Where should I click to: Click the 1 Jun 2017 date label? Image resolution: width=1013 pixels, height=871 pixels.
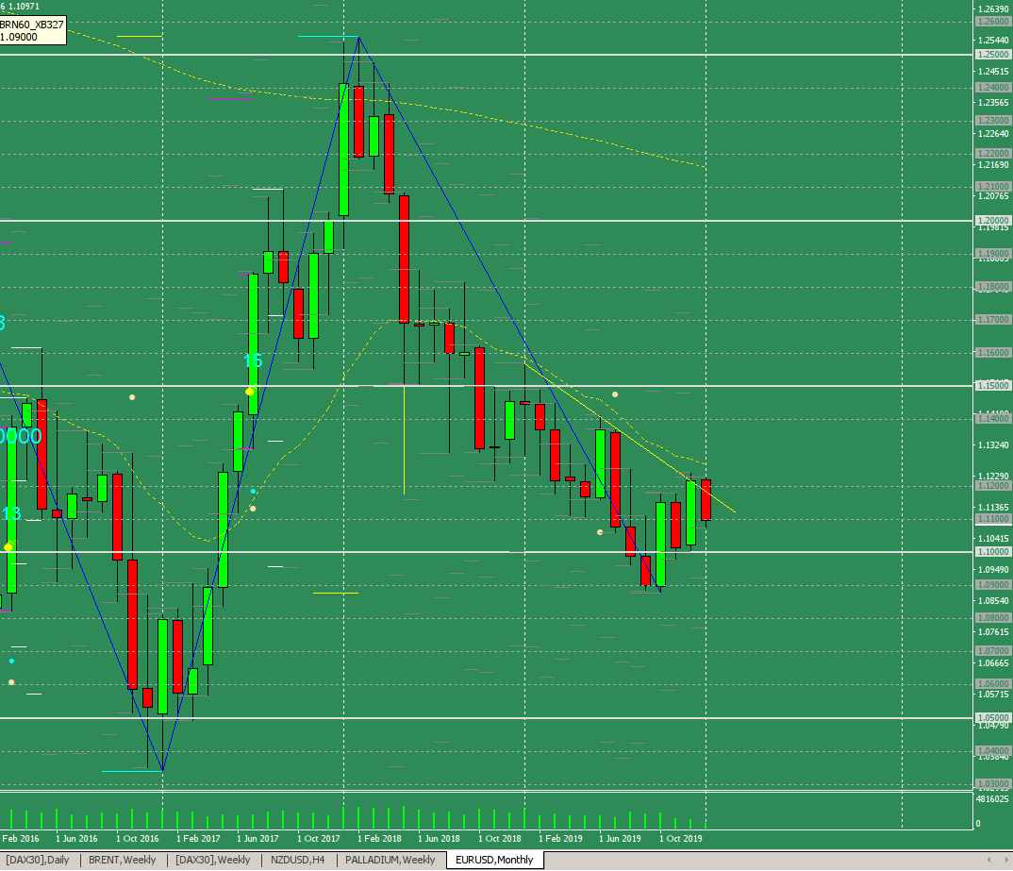[257, 839]
